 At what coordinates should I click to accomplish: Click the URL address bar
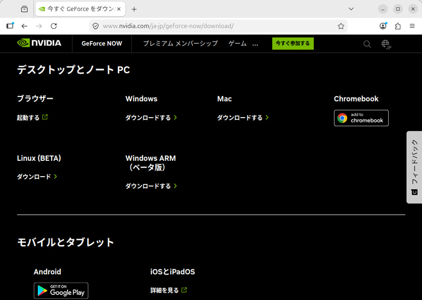click(218, 26)
